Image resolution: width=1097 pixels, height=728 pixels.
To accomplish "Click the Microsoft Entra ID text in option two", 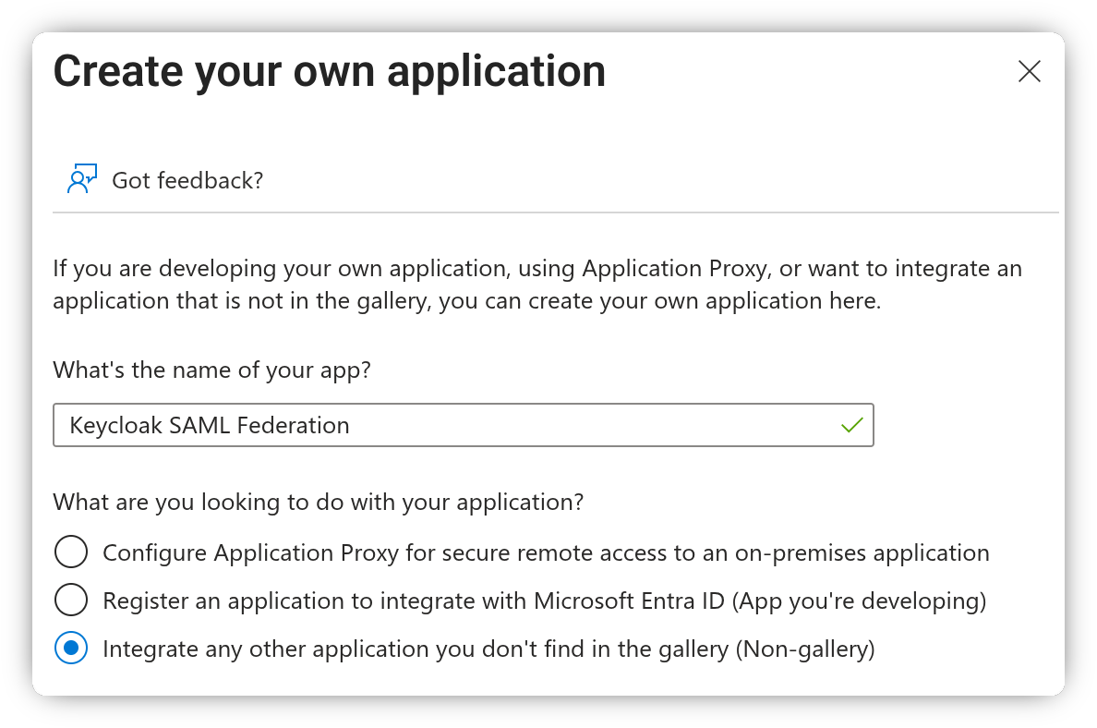I will tap(630, 601).
